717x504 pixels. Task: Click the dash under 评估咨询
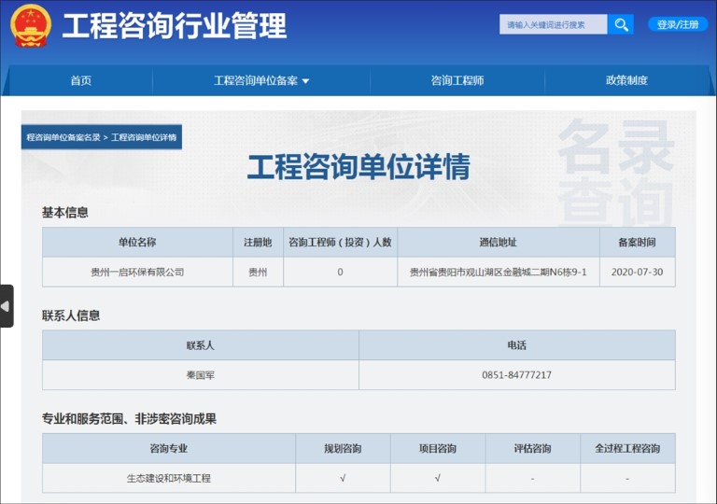tap(533, 479)
